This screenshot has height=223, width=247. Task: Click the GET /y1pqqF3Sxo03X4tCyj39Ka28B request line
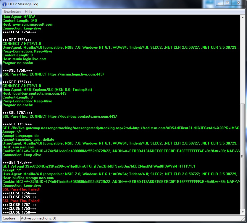[99, 166]
